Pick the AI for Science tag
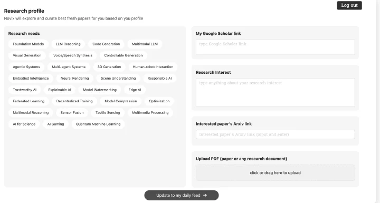The image size is (380, 203). [x=24, y=124]
